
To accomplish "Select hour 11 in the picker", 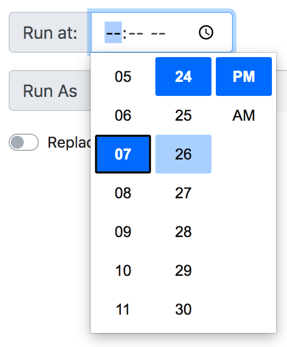I will [123, 309].
